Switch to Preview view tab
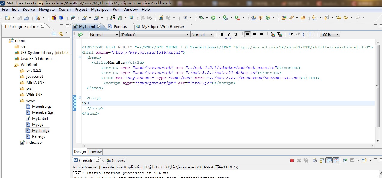This screenshot has height=178, width=382. tap(95, 152)
